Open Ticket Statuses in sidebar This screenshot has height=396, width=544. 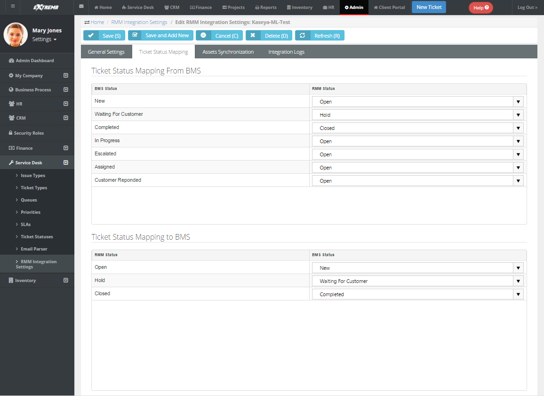pos(37,236)
